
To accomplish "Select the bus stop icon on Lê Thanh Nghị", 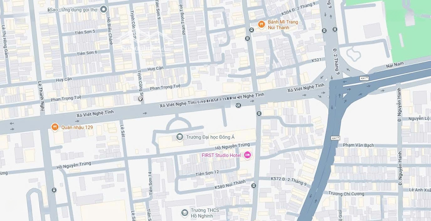I will pos(54,190).
